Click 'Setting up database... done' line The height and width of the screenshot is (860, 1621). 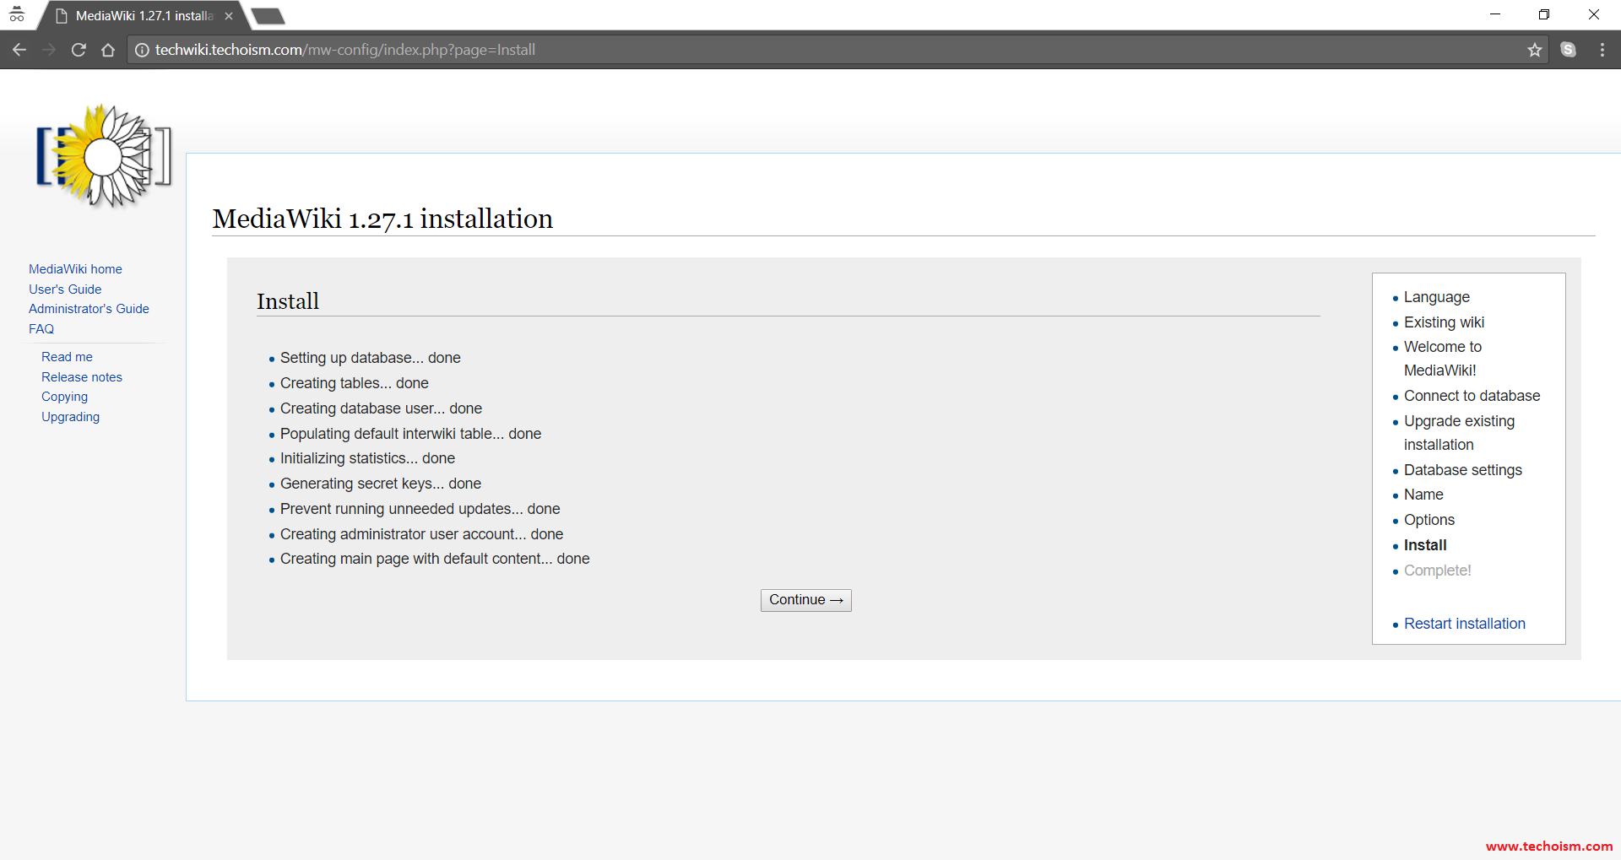coord(370,358)
